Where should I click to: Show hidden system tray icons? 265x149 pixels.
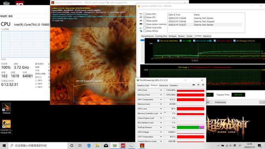pos(218,145)
